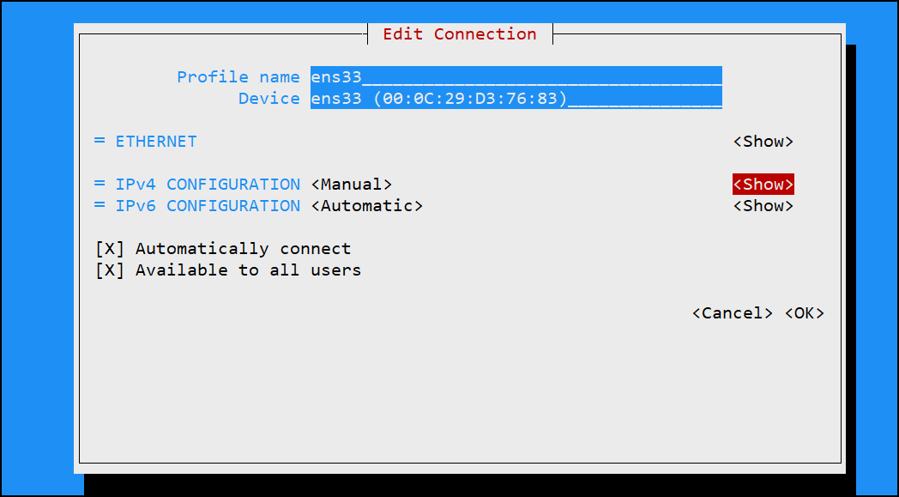Viewport: 899px width, 497px height.
Task: Click the equals marker beside IPv6 CONFIGURATION
Action: coord(100,205)
